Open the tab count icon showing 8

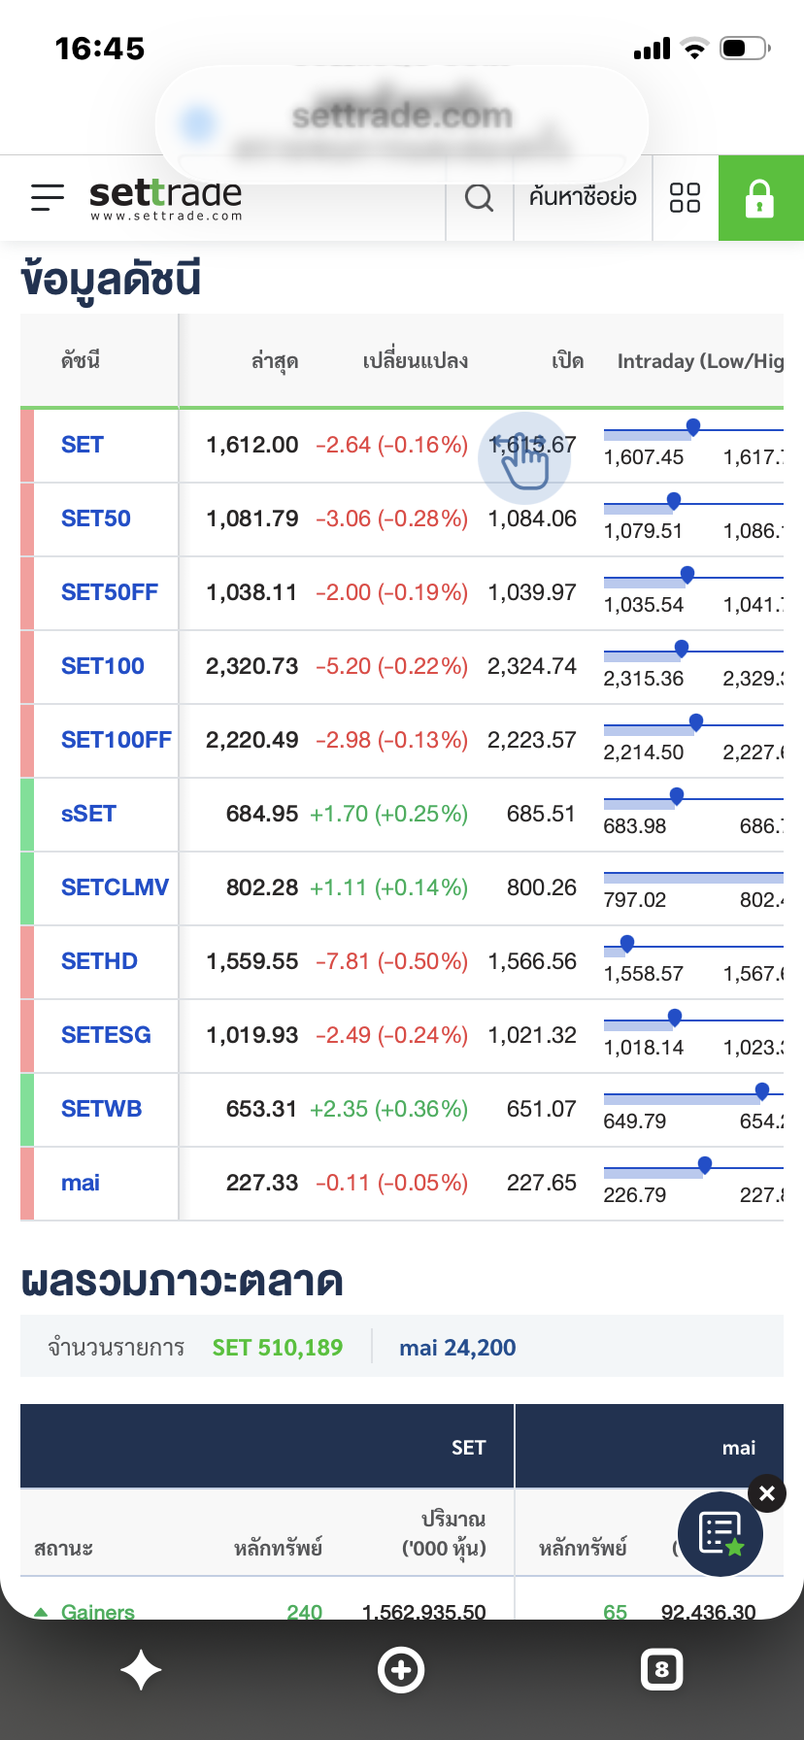pos(662,1670)
